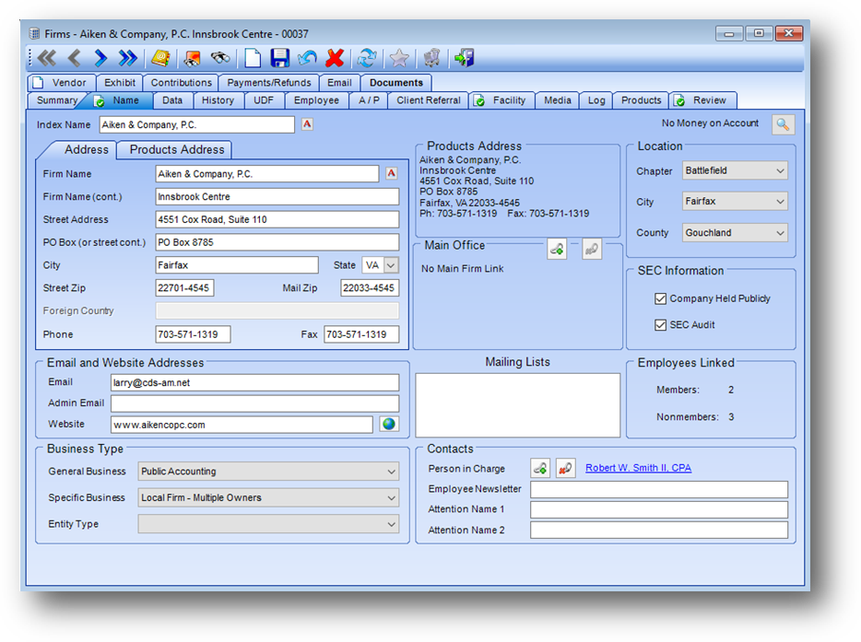Toggle the Company Held Publicly checkbox
This screenshot has height=642, width=861.
pos(661,298)
